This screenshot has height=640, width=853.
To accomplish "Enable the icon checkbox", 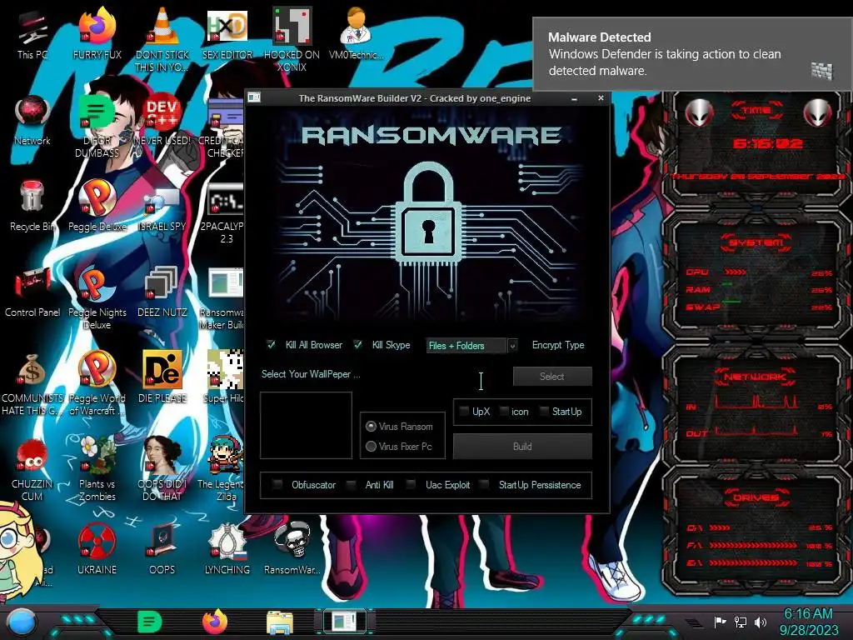I will pos(503,412).
